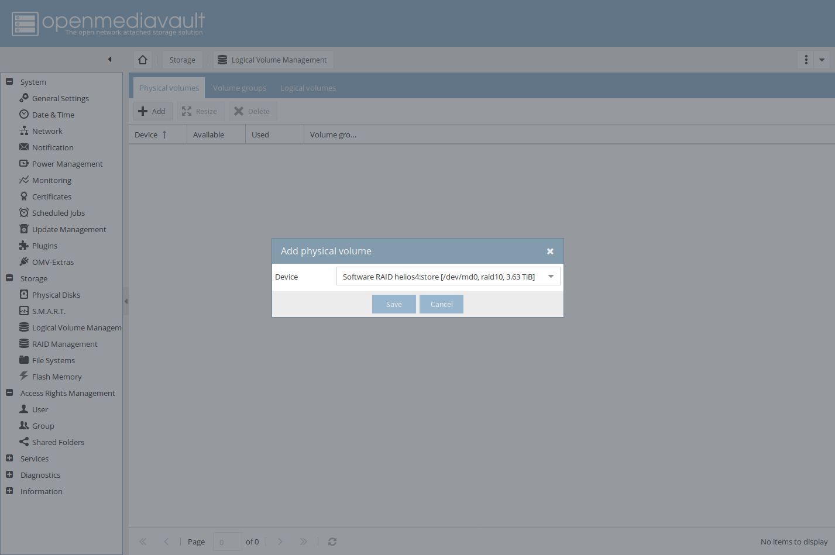The width and height of the screenshot is (835, 555).
Task: Click the Resize toolbar button
Action: pos(200,111)
